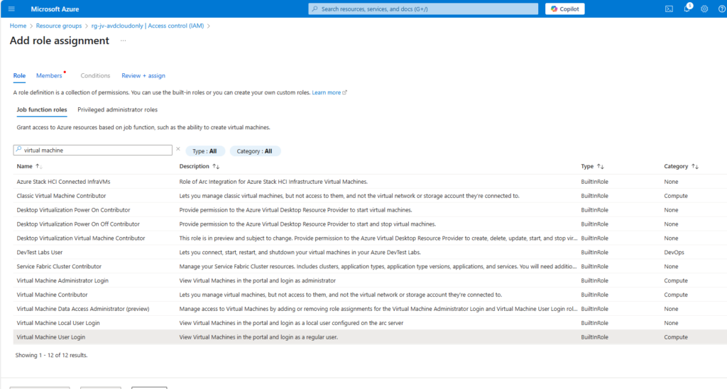
Task: Click the virtual machine role search field
Action: 93,150
